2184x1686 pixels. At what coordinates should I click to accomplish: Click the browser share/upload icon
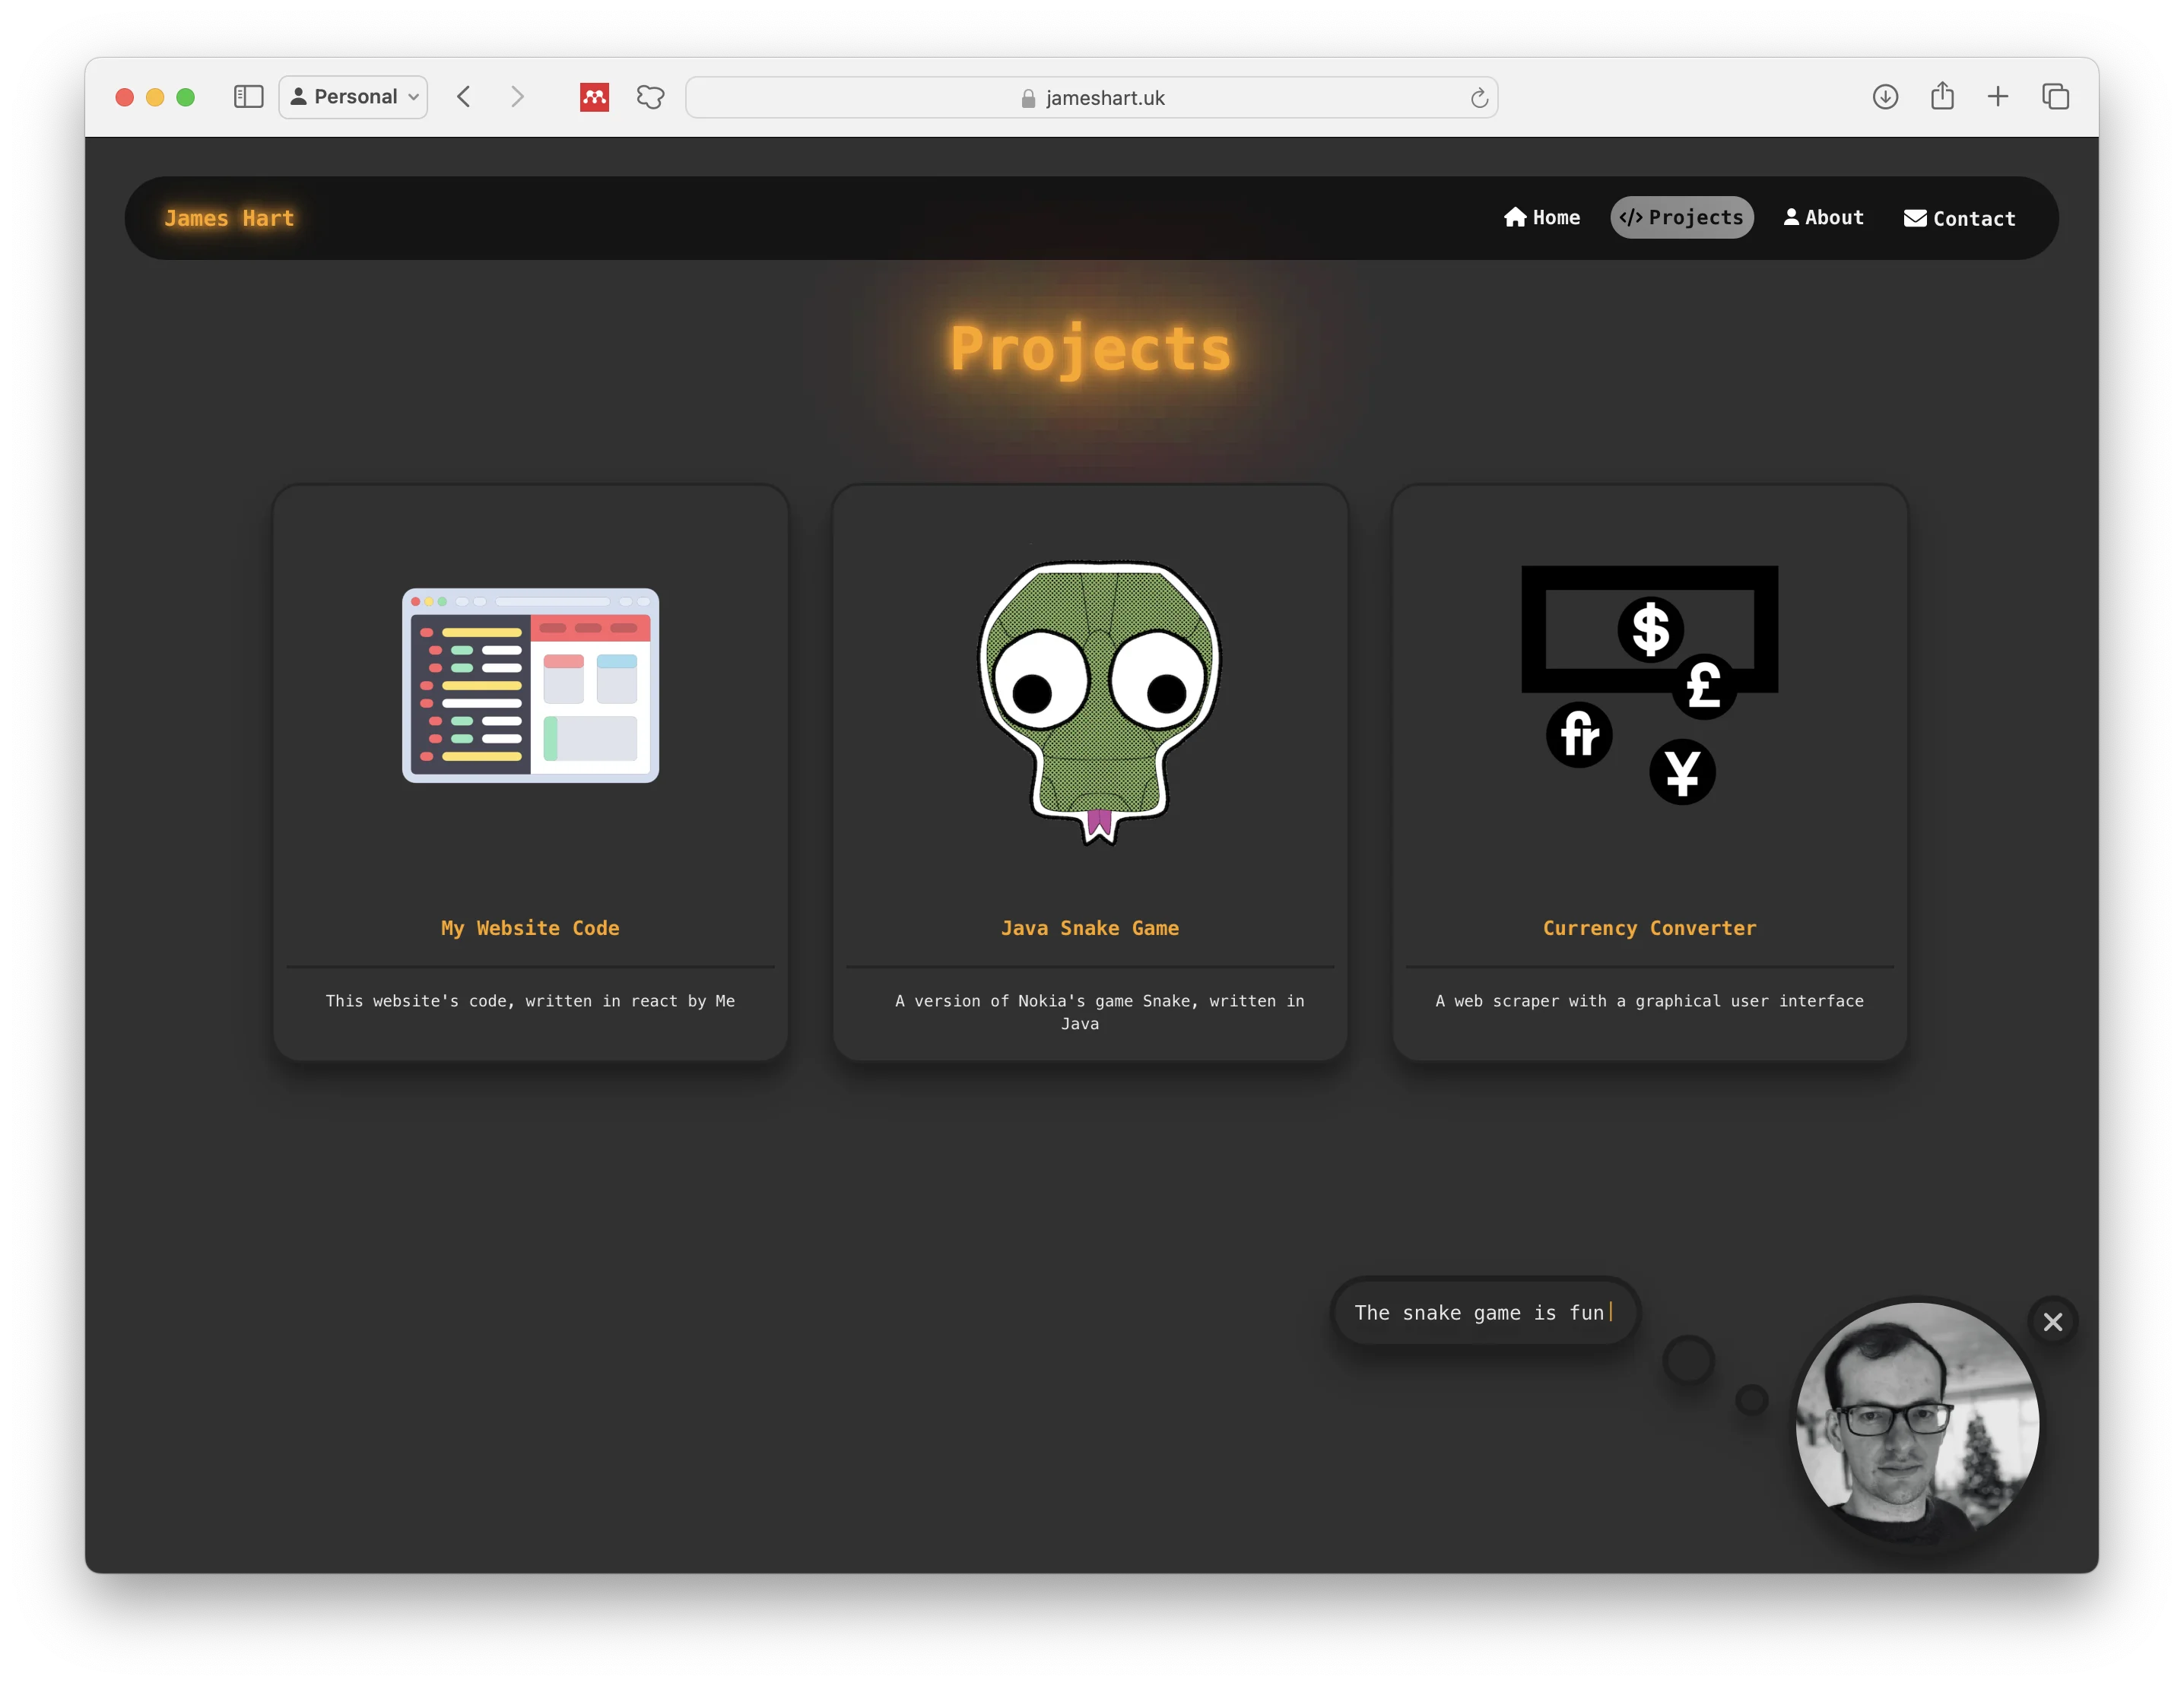tap(1941, 96)
